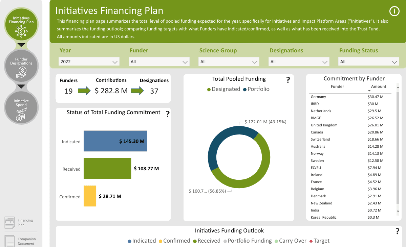Image resolution: width=406 pixels, height=247 pixels.
Task: Click the Companion Document icon
Action: coord(10,241)
